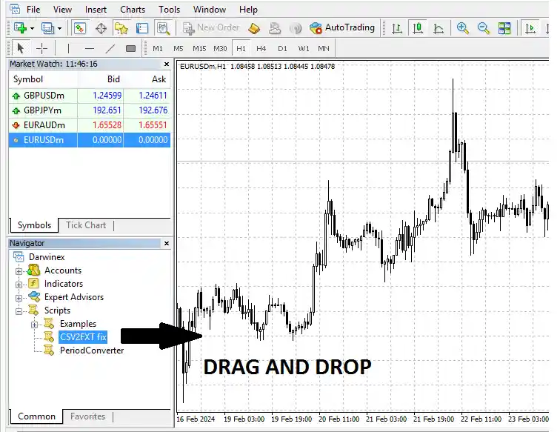Click the AutoTrading button
Viewport: 560px width, 432px height.
(x=342, y=28)
